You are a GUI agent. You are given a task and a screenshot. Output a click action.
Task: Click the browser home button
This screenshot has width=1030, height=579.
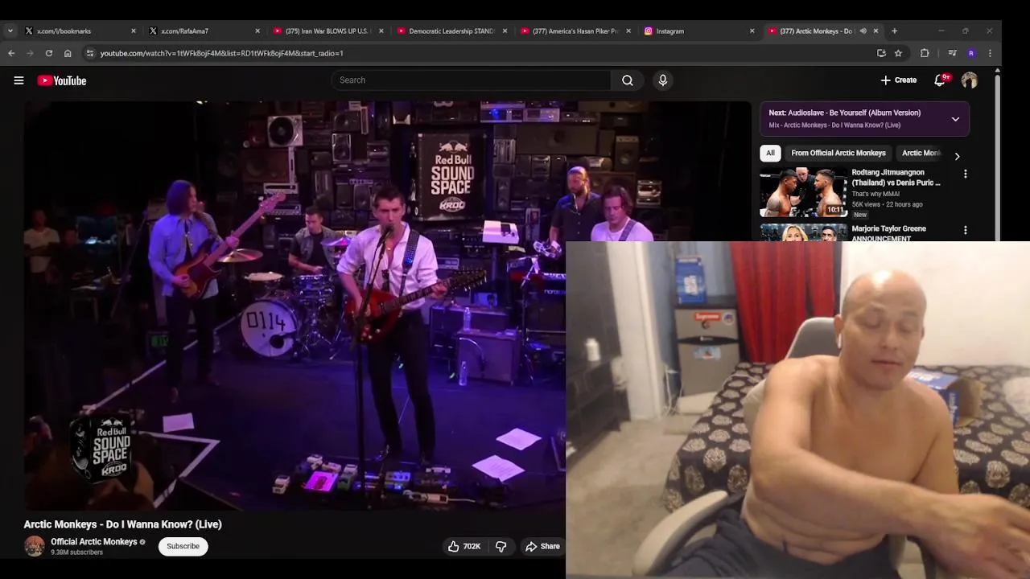click(x=68, y=53)
